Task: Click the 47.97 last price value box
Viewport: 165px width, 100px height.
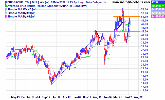Action: [x=158, y=2]
